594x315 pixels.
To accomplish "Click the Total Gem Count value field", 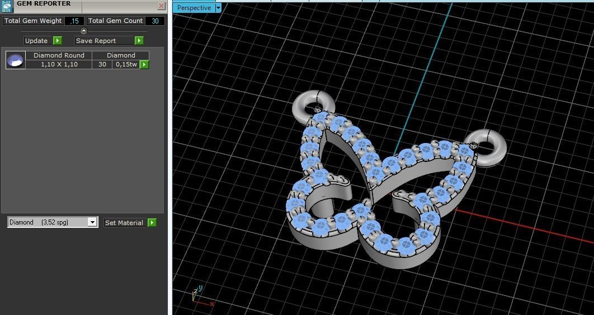I will tap(155, 21).
